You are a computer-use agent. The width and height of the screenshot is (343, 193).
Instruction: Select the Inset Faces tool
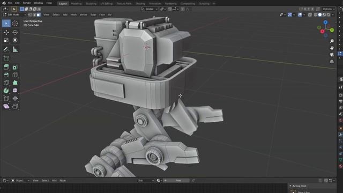click(15, 67)
